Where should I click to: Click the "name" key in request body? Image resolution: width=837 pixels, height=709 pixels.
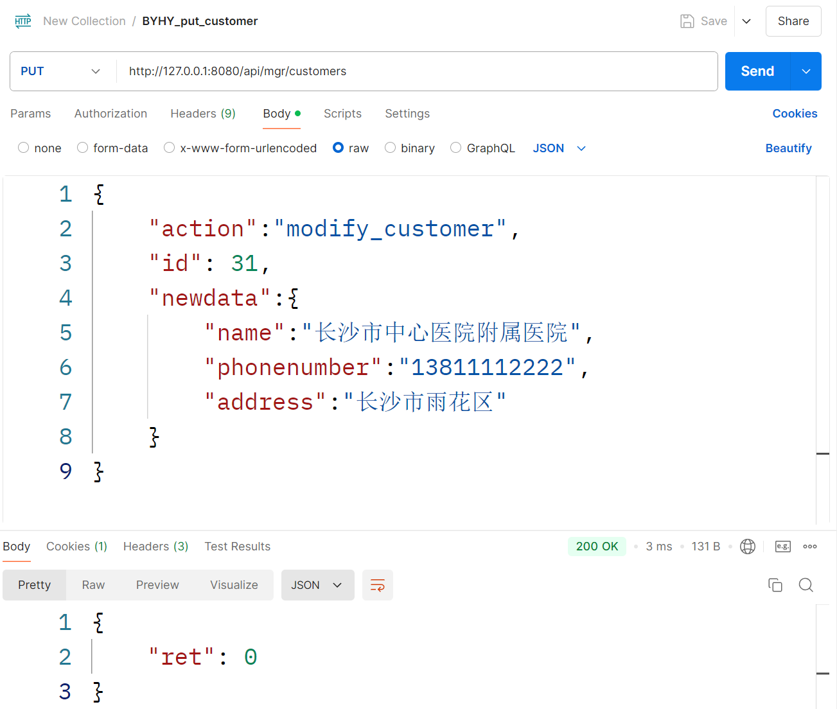click(x=244, y=333)
